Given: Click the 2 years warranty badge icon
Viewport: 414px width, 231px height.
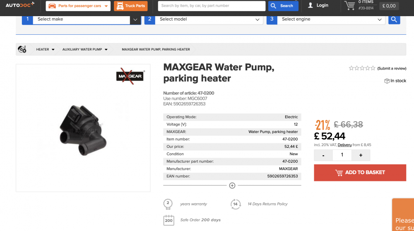Looking at the screenshot, I should [168, 204].
